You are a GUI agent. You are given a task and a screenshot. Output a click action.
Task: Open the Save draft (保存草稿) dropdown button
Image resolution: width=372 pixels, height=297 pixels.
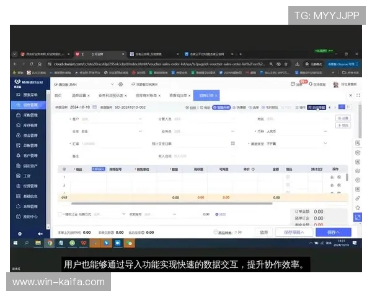pyautogui.click(x=294, y=233)
